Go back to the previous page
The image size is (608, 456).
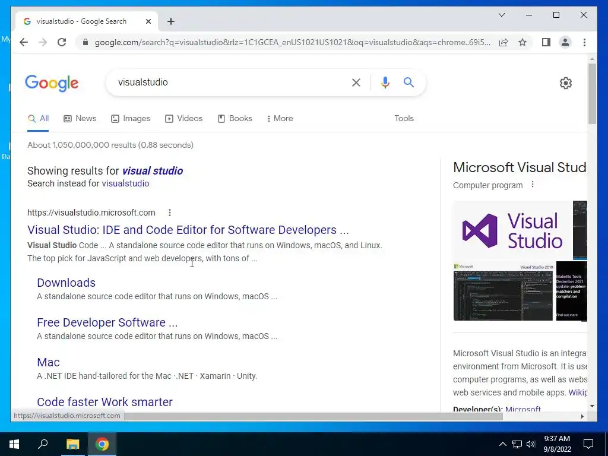click(x=24, y=42)
